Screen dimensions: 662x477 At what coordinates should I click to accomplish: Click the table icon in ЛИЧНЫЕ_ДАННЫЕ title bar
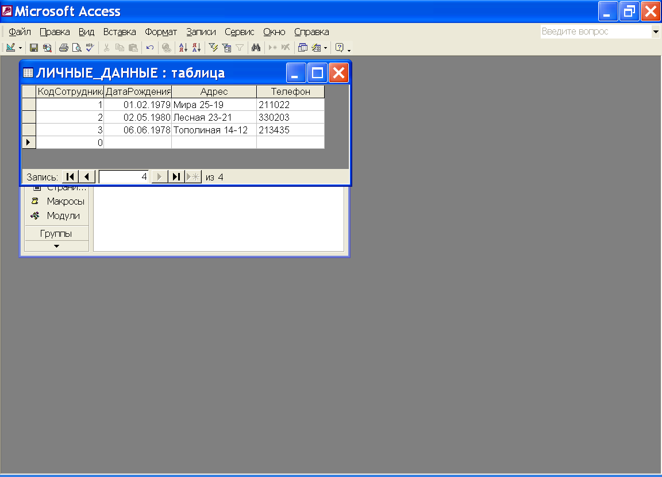tap(28, 73)
